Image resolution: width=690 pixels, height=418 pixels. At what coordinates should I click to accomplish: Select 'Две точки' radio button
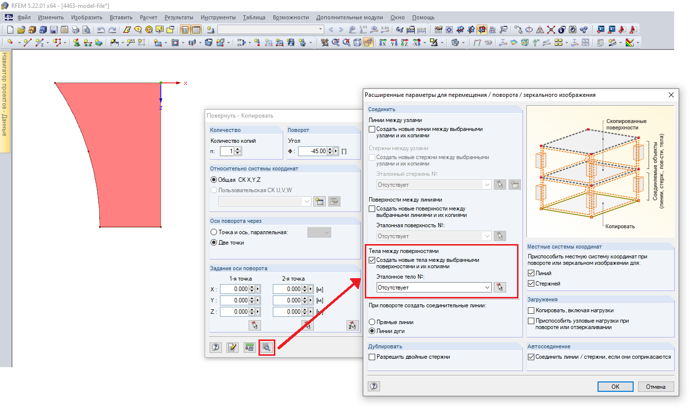[214, 243]
